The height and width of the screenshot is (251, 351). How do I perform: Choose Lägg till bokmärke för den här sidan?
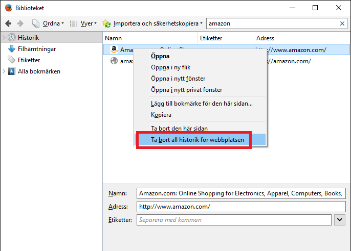[x=202, y=104]
